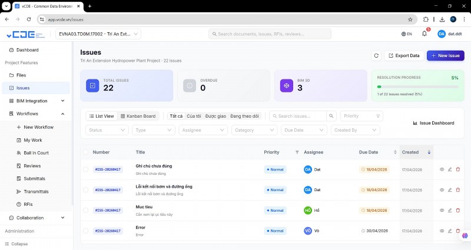471x250 pixels.
Task: Click the notification bell icon
Action: tap(424, 34)
